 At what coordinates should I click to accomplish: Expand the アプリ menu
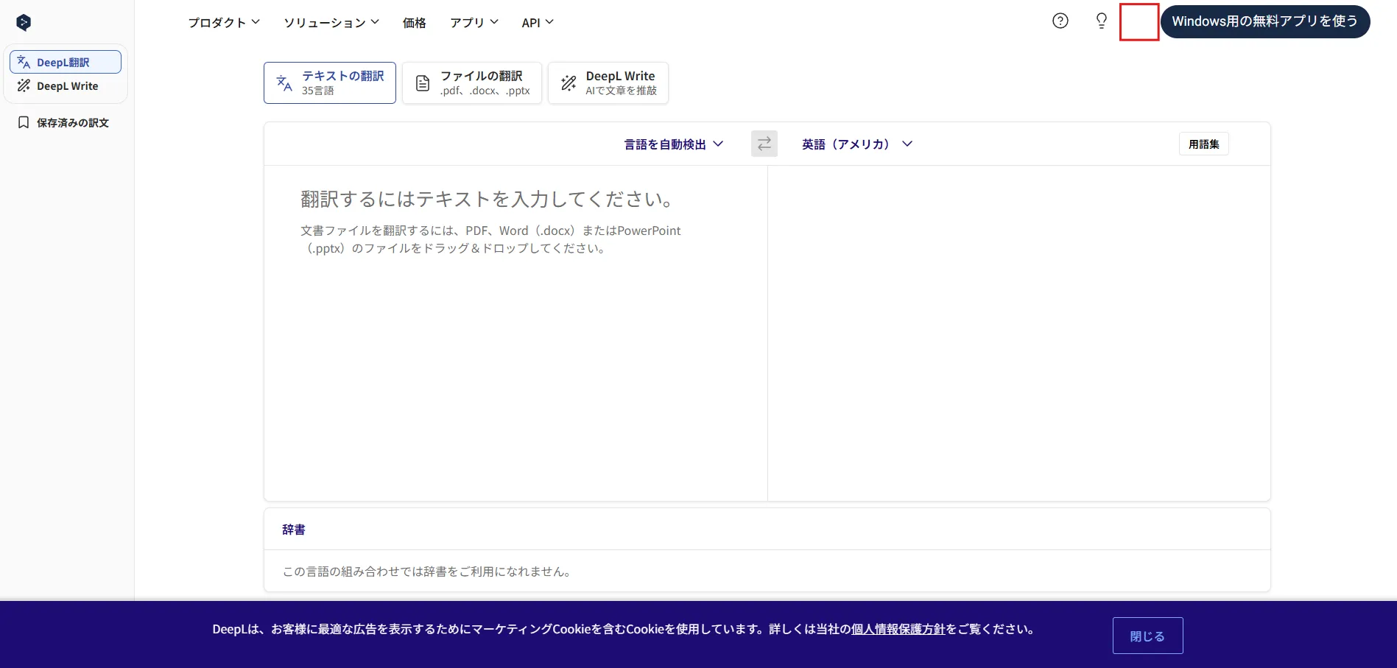(x=474, y=23)
